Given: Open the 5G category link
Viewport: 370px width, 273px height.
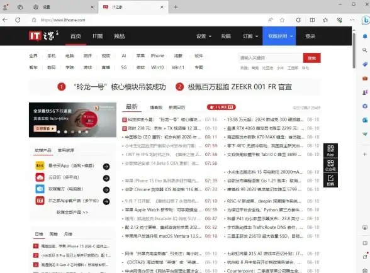Looking at the screenshot, I should tap(124, 67).
